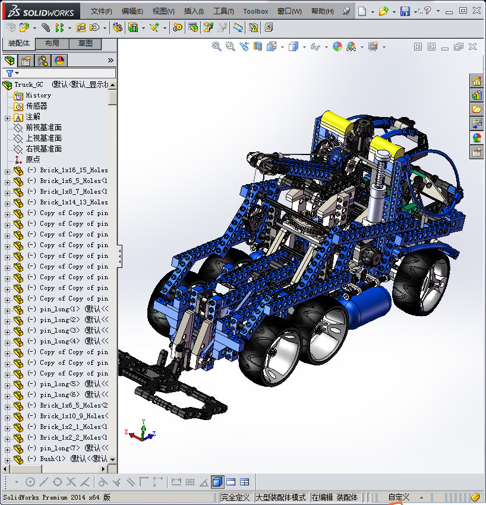Image resolution: width=486 pixels, height=505 pixels.
Task: Open the View Palette pane
Action: 476,124
